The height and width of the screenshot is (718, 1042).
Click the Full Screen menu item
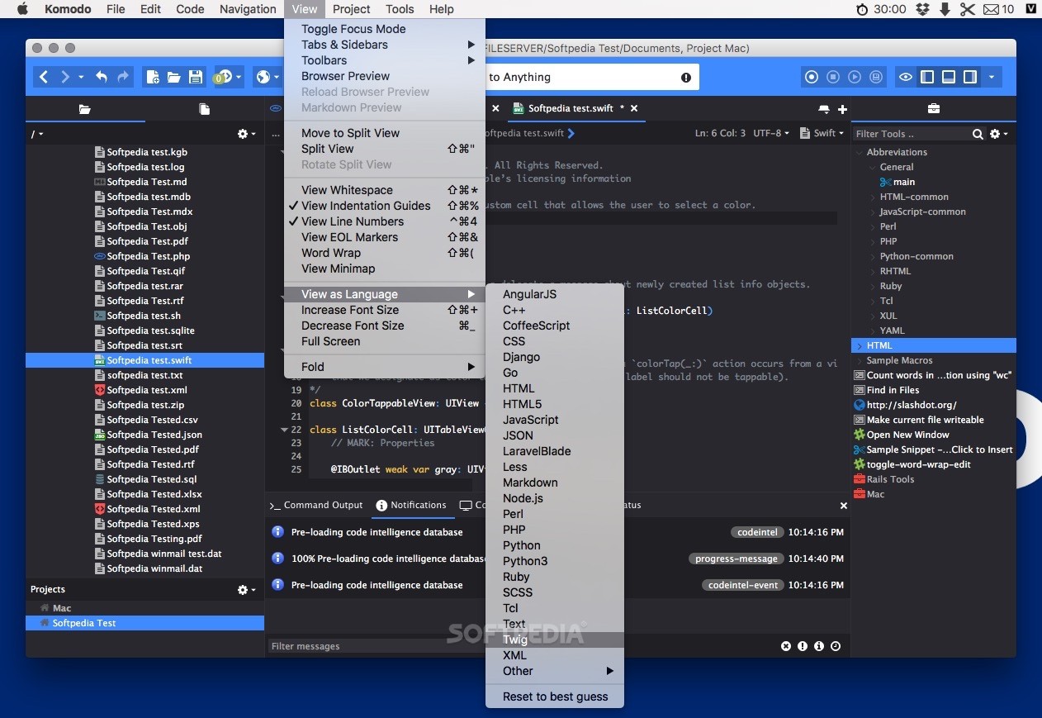(385, 341)
